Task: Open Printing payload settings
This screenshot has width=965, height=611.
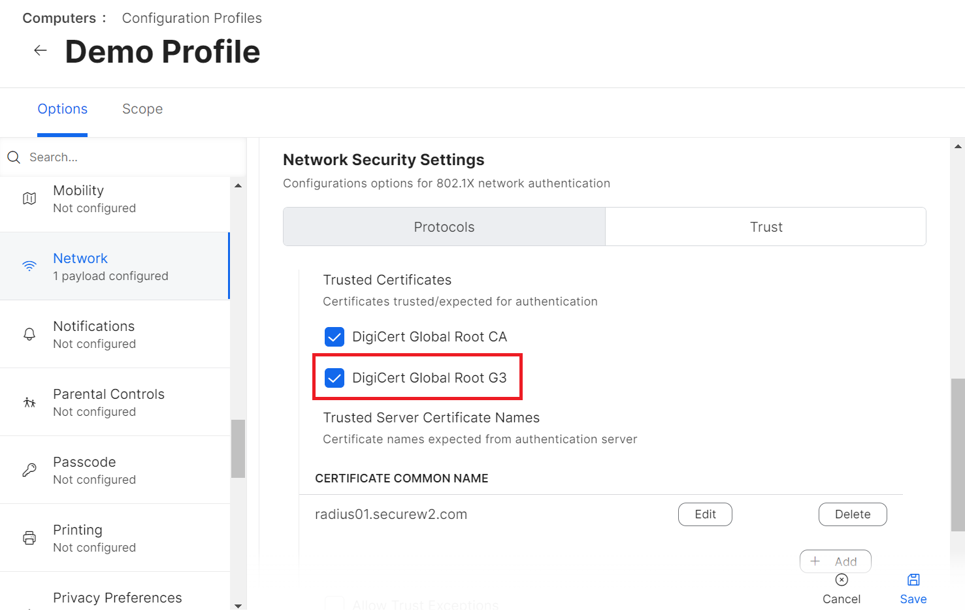Action: point(115,538)
